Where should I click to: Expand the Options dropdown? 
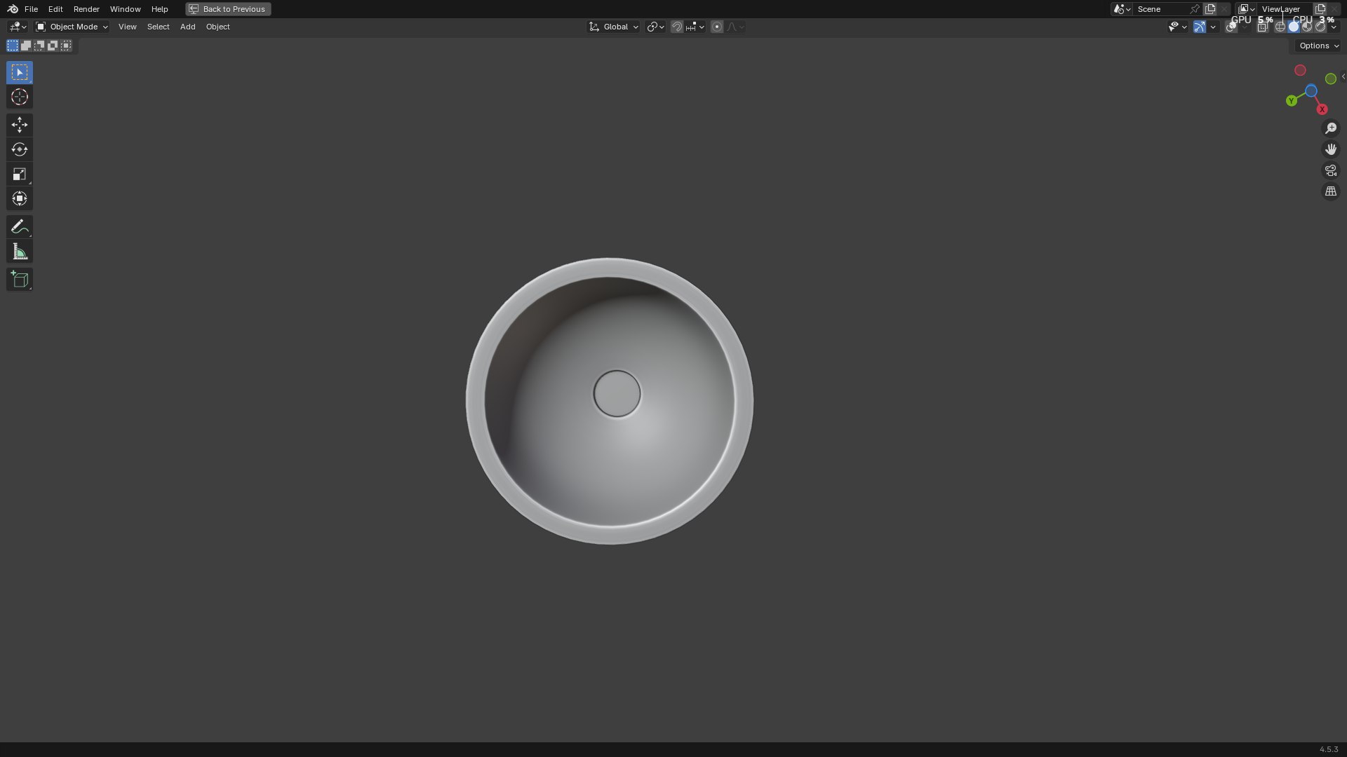tap(1318, 46)
